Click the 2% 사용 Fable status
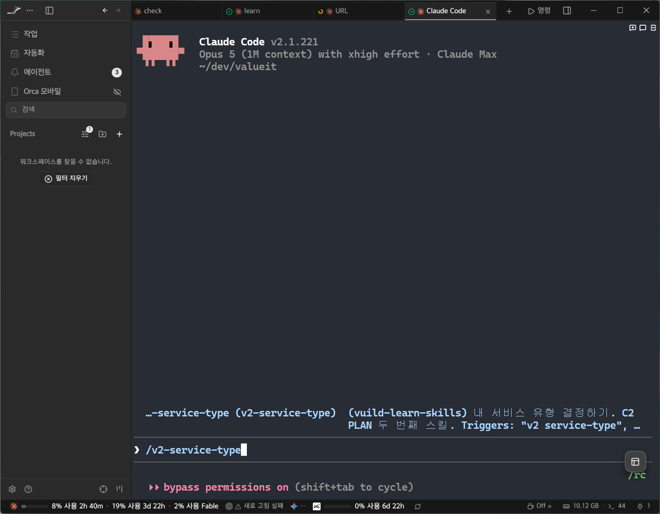This screenshot has width=660, height=514. [196, 506]
